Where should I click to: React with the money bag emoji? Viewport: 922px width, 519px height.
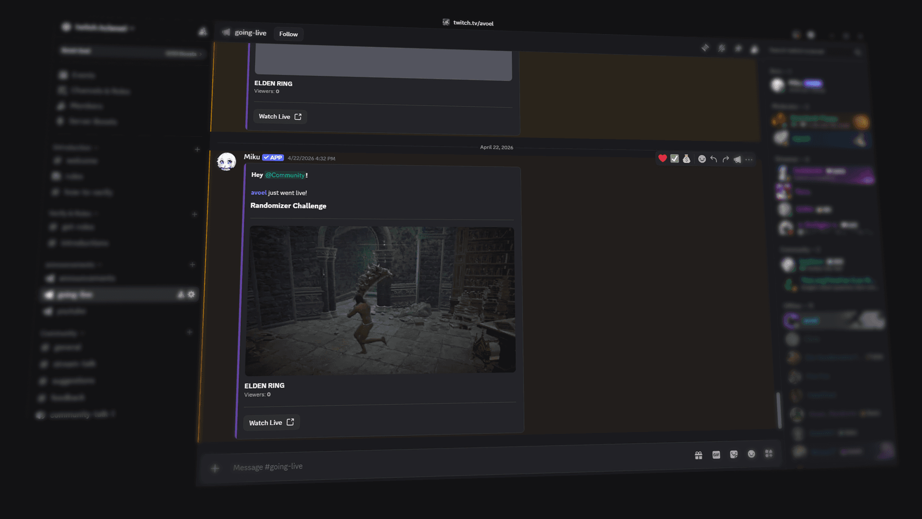(686, 159)
